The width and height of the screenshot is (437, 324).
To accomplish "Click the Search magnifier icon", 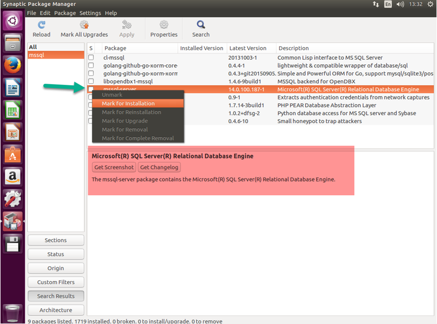I will (x=200, y=25).
